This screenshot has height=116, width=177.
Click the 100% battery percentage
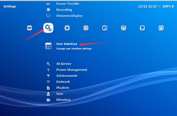(167, 6)
